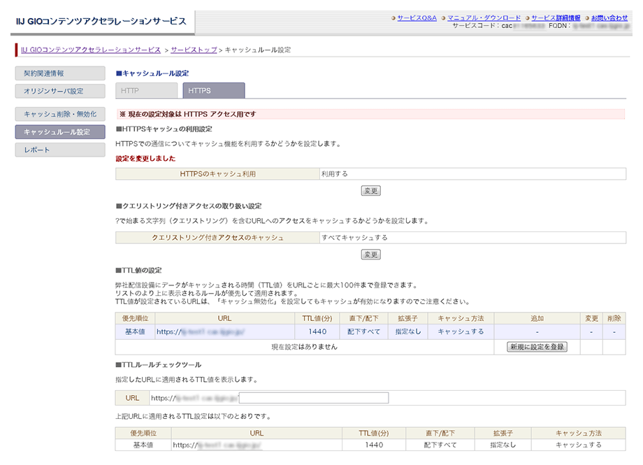Viewport: 643px width, 465px height.
Task: Select the HTTPS tab
Action: point(213,91)
